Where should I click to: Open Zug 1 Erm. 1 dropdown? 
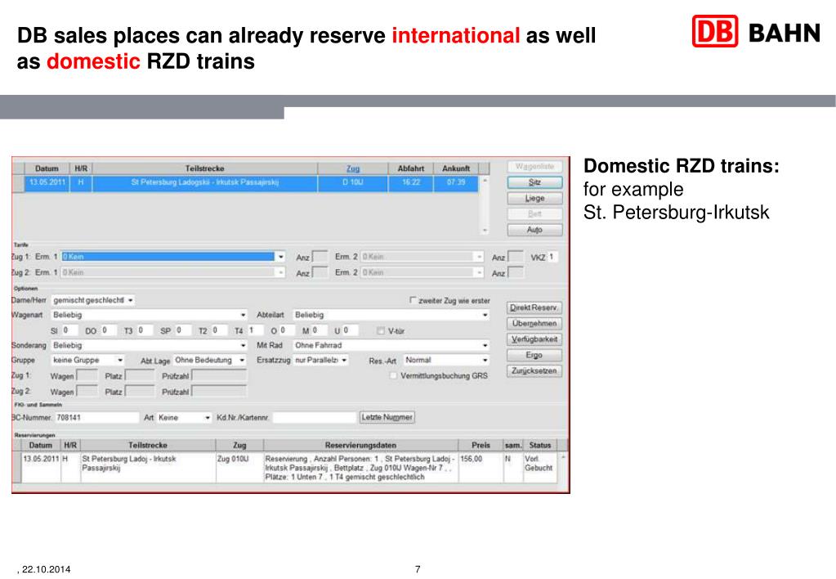tap(281, 257)
